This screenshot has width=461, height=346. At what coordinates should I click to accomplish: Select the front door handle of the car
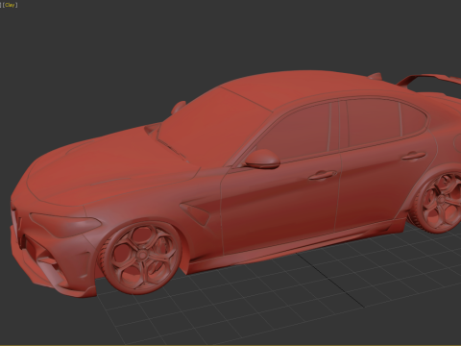tap(322, 175)
